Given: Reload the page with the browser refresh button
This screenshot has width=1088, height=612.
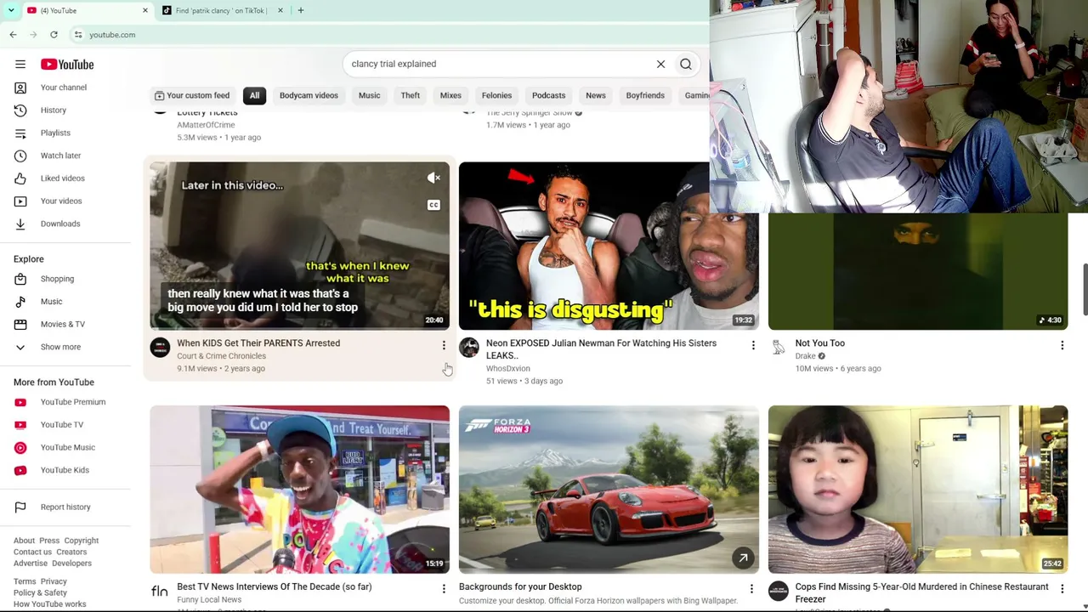Looking at the screenshot, I should click(54, 35).
